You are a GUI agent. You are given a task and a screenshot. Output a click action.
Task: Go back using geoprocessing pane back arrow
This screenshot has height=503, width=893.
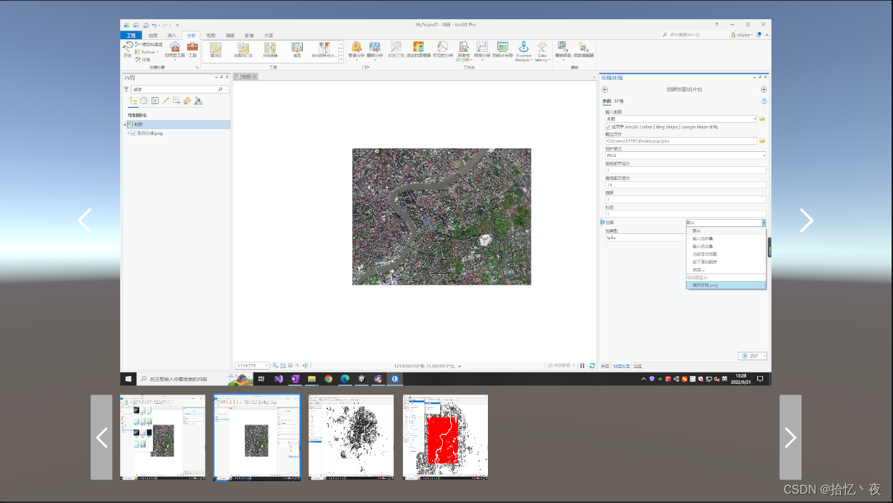[x=605, y=89]
